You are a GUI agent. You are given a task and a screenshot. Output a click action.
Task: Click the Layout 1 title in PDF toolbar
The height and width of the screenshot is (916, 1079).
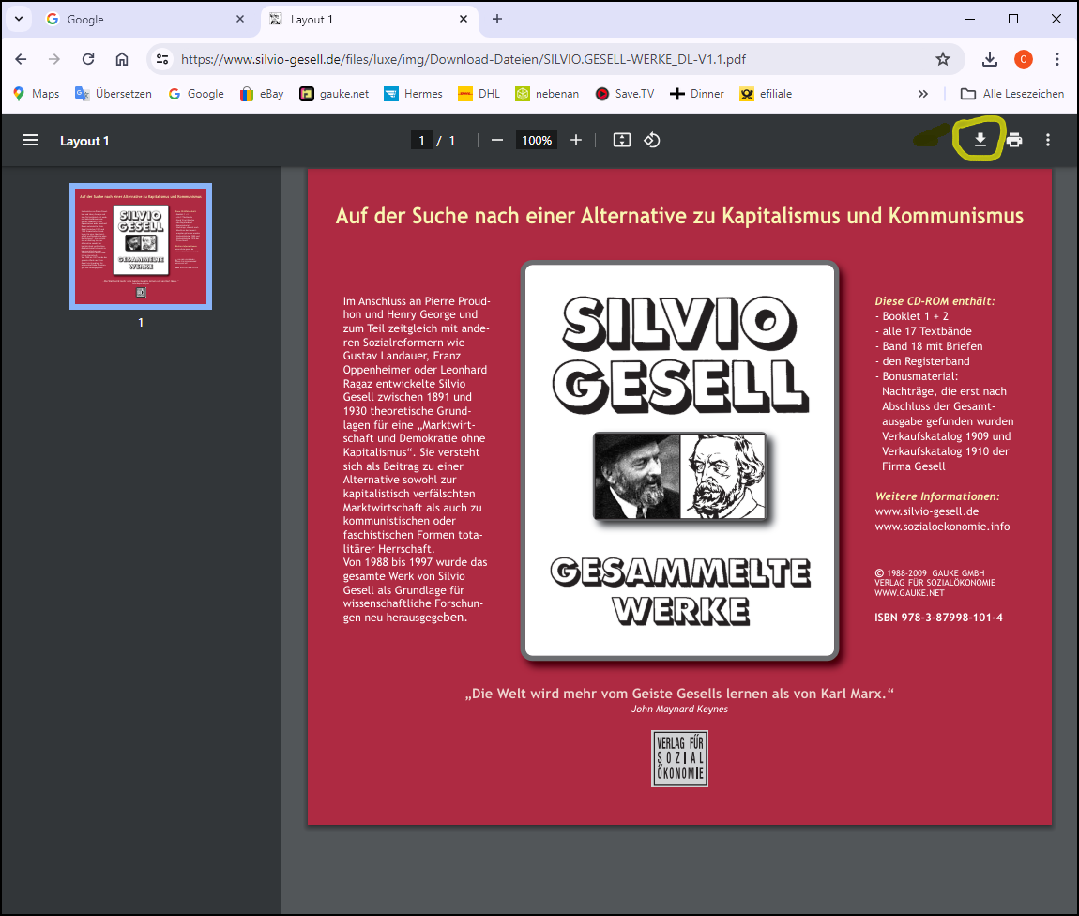click(84, 141)
